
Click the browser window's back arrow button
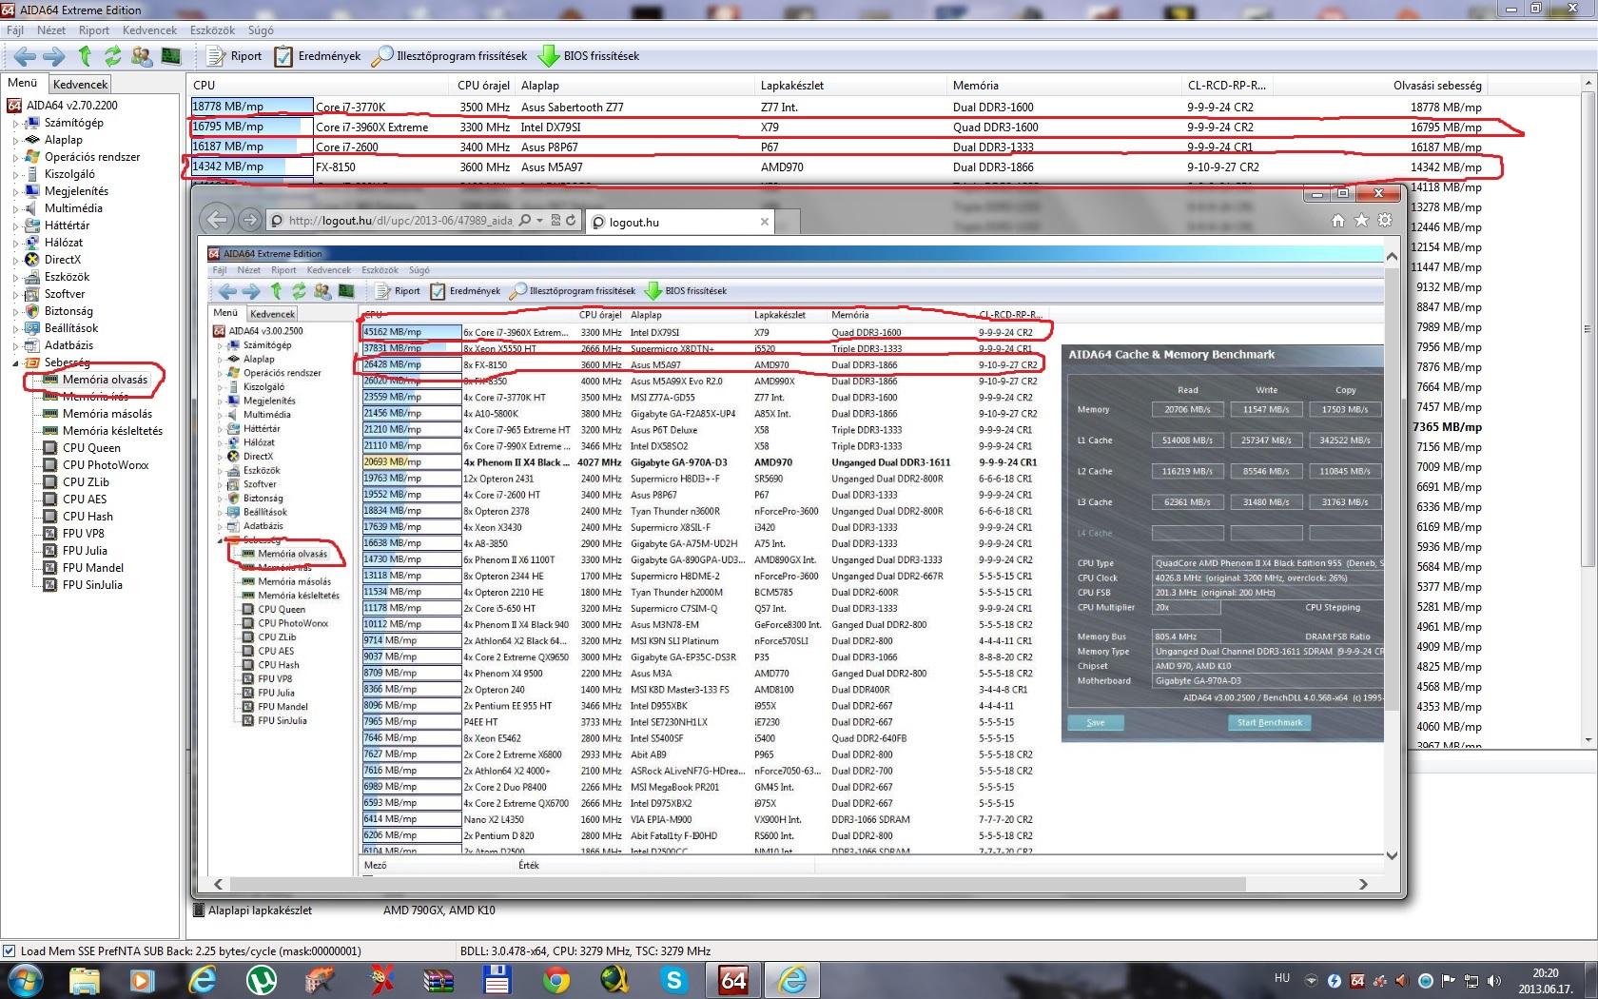point(217,220)
